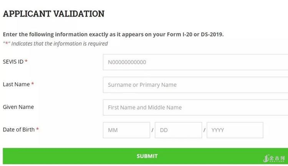The image size is (288, 166).
Task: Click the SEVIS ID label
Action: (x=13, y=61)
